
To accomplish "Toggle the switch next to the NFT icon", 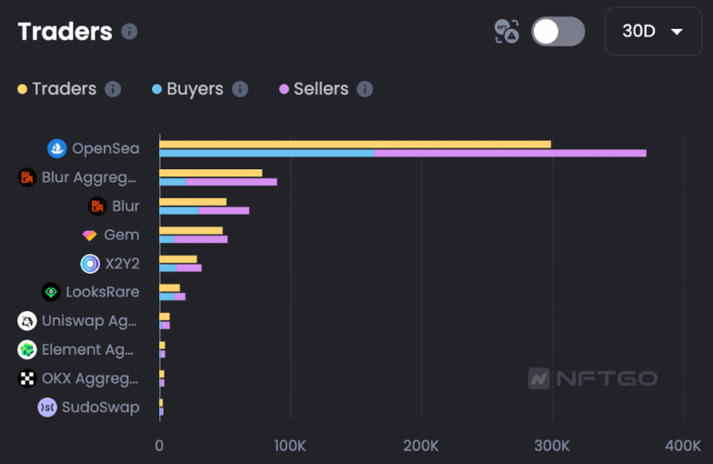I will coord(558,31).
